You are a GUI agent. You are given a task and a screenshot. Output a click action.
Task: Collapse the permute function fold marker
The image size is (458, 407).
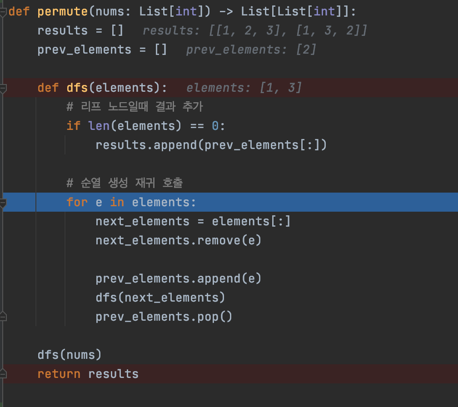click(3, 12)
